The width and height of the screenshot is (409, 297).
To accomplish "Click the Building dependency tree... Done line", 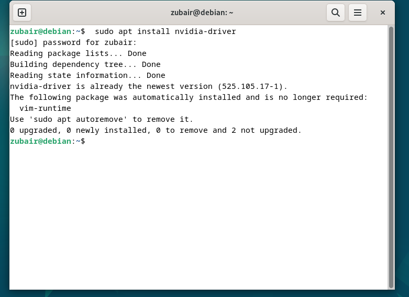I will point(85,64).
